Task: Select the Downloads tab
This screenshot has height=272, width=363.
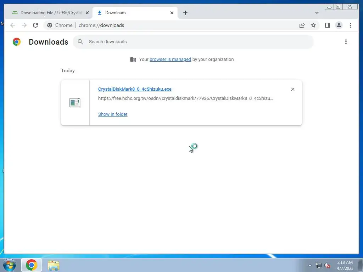Action: pyautogui.click(x=135, y=13)
